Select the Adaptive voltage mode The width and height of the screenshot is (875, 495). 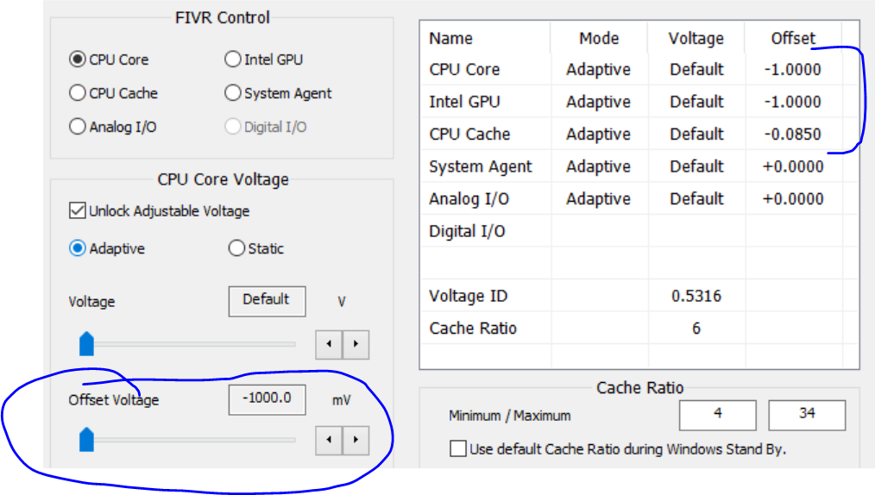(78, 248)
